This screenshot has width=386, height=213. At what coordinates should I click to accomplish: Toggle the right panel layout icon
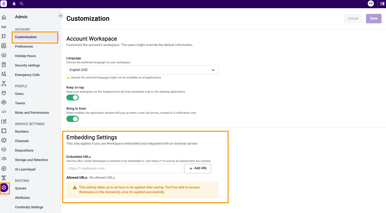click(382, 4)
